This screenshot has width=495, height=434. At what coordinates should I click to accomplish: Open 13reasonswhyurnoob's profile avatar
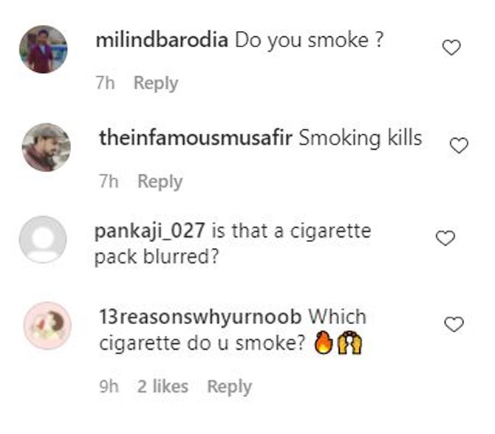(48, 325)
